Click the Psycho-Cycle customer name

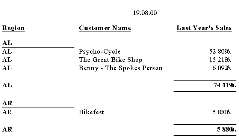point(100,52)
